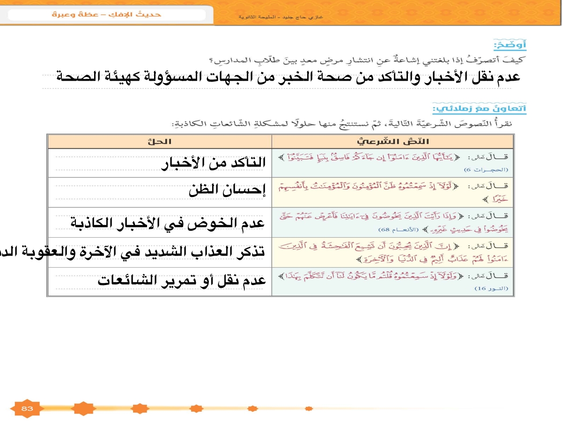Viewport: 562px width, 422px height.
Task: Select the أوضّح section heading
Action: [x=510, y=45]
